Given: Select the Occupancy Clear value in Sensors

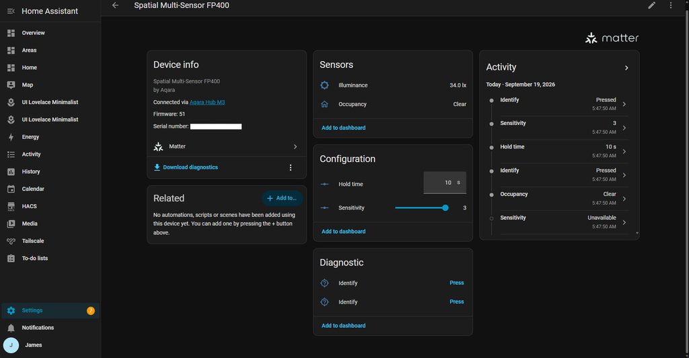Looking at the screenshot, I should (460, 104).
